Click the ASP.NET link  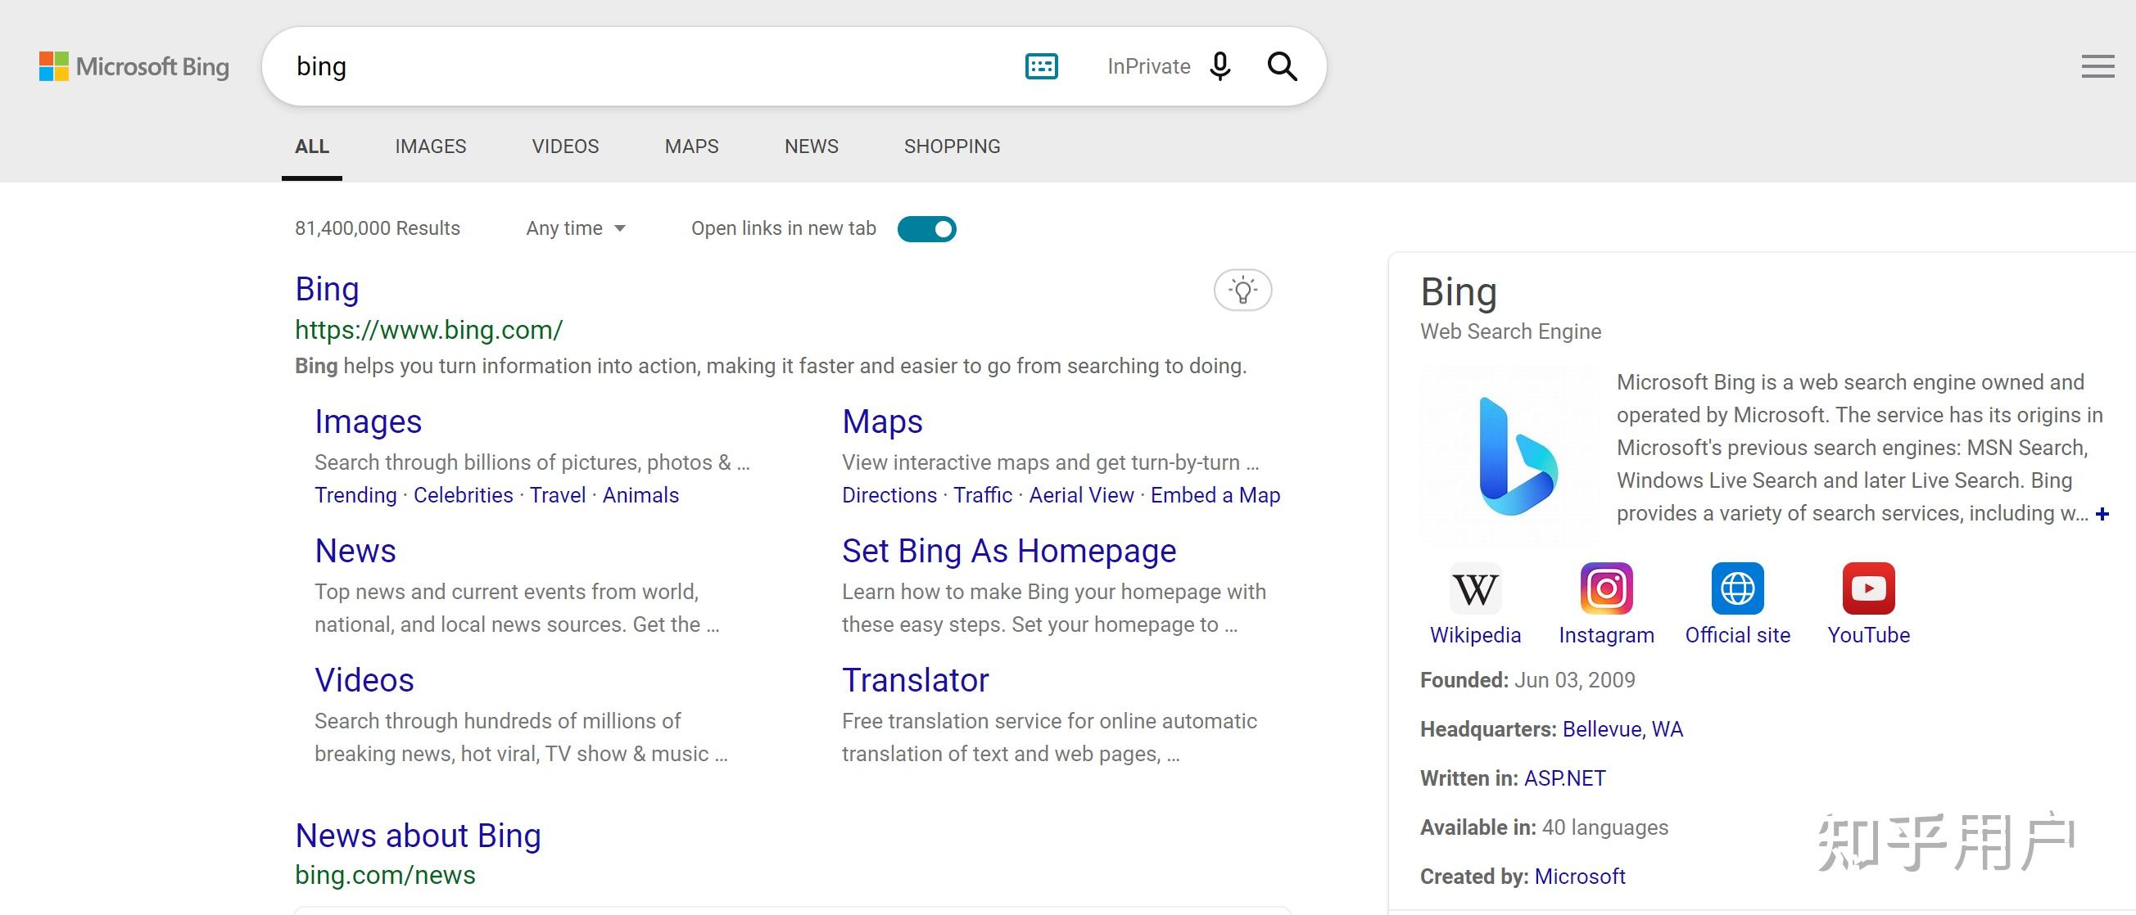click(x=1564, y=778)
